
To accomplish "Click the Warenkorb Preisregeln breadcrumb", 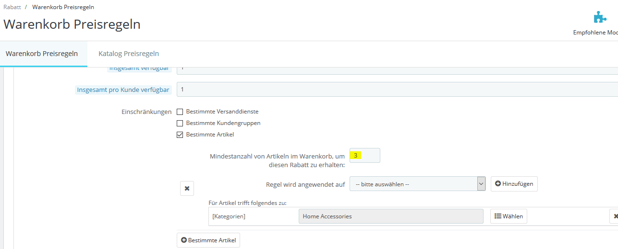I will tap(63, 7).
